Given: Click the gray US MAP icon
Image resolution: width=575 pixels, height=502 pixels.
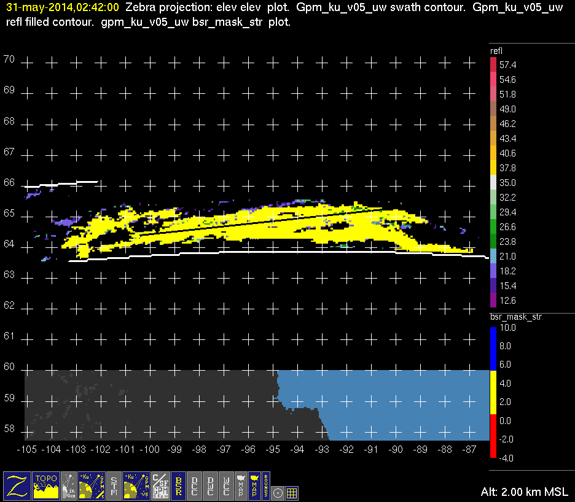Looking at the screenshot, I should tap(240, 486).
